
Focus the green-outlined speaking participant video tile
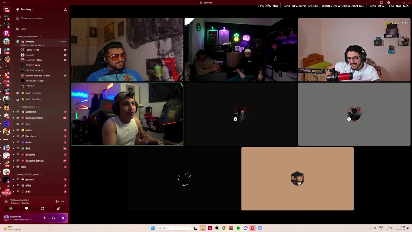click(x=127, y=114)
